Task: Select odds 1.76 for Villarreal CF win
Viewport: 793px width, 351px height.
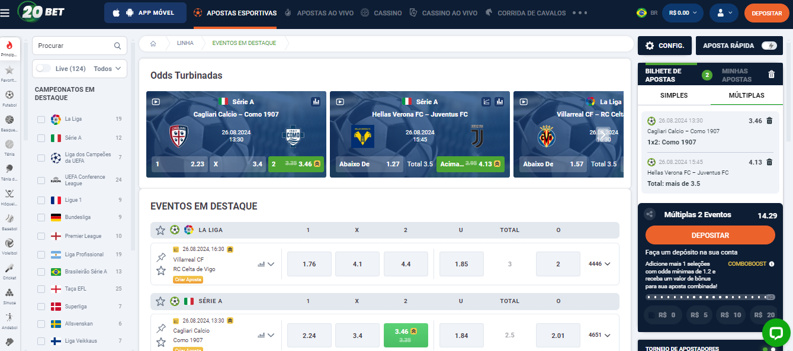Action: [x=309, y=264]
